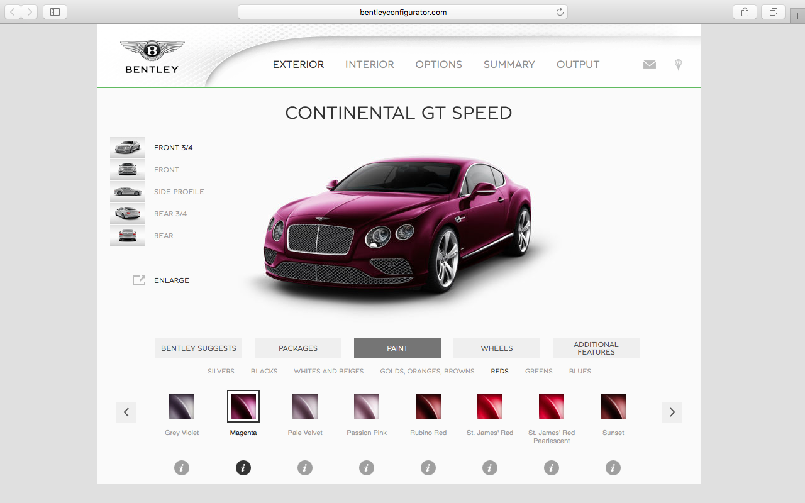Click the Safari address bar
The height and width of the screenshot is (503, 805).
point(402,12)
